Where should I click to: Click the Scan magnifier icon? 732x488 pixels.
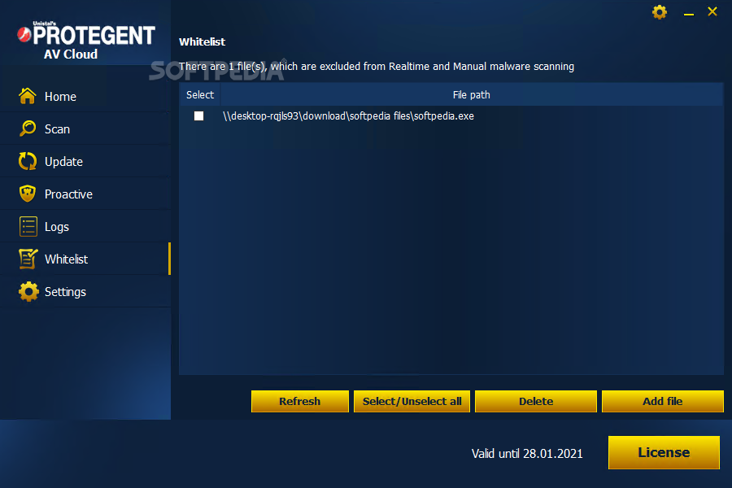28,129
